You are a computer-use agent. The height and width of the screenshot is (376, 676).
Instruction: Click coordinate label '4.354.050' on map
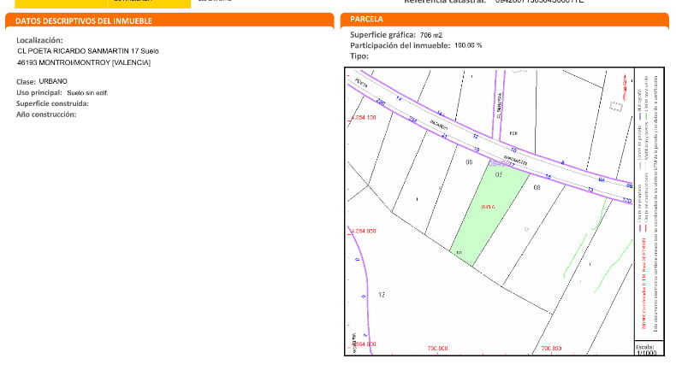coord(364,232)
